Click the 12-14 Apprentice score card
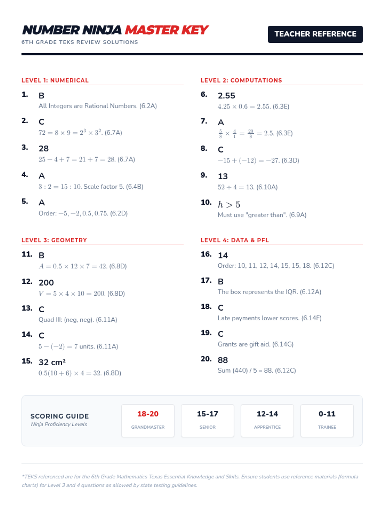Image resolution: width=384 pixels, height=513 pixels. tap(267, 420)
